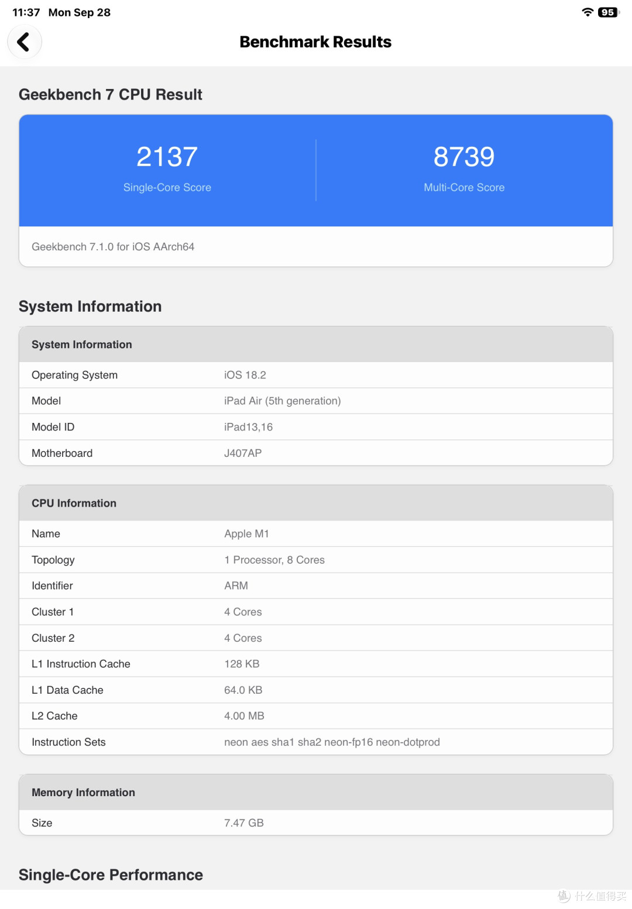Tap the Memory Information table header
Image resolution: width=632 pixels, height=909 pixels.
pyautogui.click(x=316, y=793)
